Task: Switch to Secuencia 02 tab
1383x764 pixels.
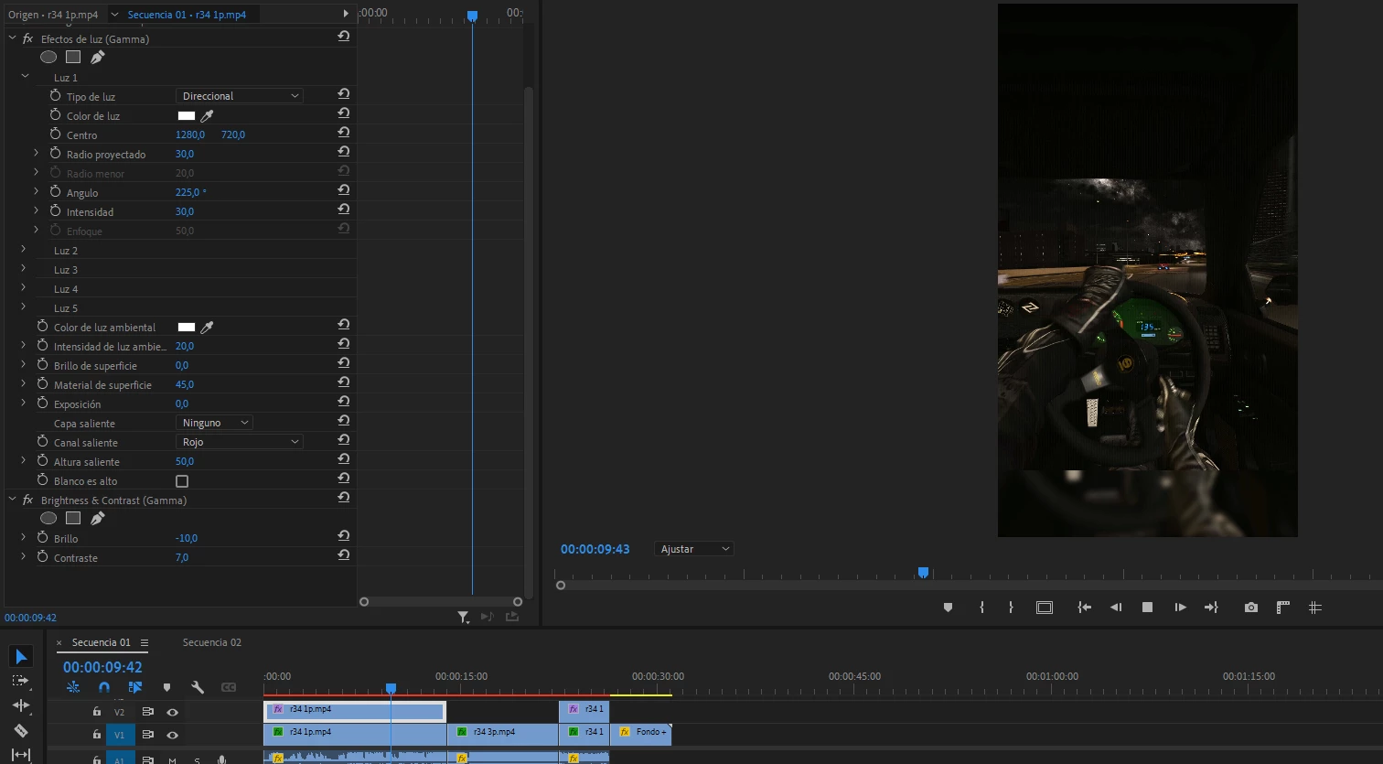Action: point(211,642)
